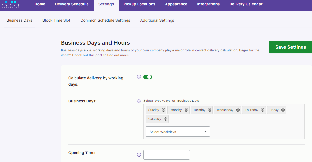Viewport: 312px width, 162px height.
Task: Open the Pickup Locations menu
Action: click(139, 4)
